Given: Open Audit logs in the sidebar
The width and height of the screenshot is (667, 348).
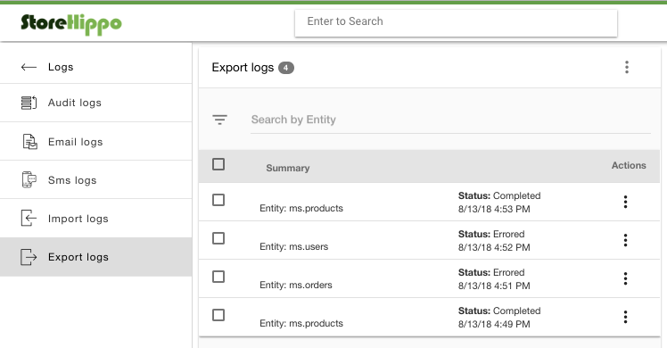Looking at the screenshot, I should [x=95, y=103].
